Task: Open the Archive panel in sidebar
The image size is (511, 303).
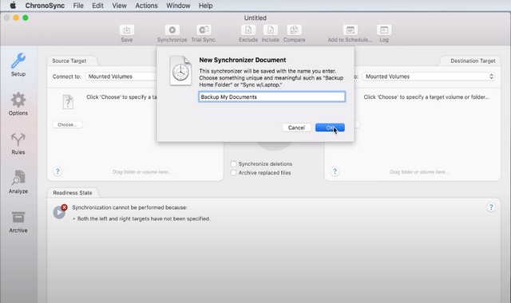Action: tap(18, 222)
